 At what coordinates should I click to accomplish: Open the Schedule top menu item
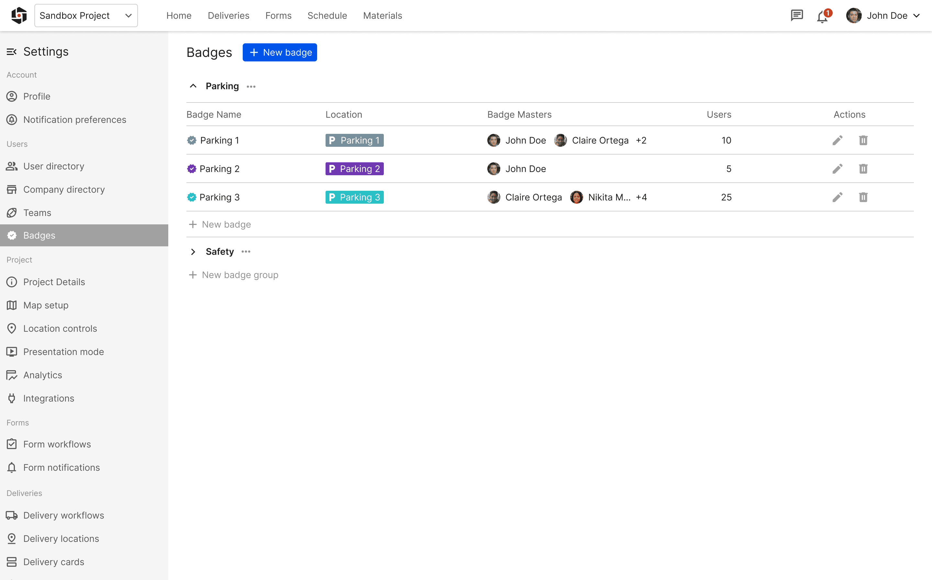pyautogui.click(x=327, y=16)
